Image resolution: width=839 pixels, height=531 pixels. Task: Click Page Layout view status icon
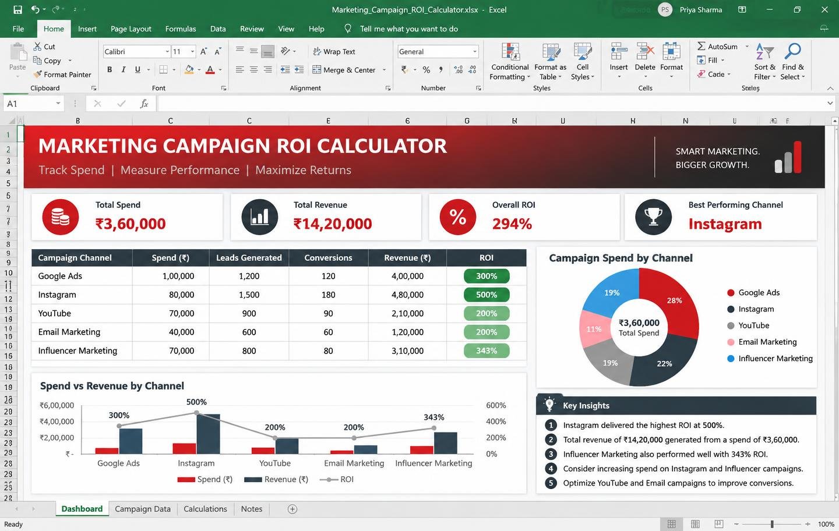pos(695,524)
